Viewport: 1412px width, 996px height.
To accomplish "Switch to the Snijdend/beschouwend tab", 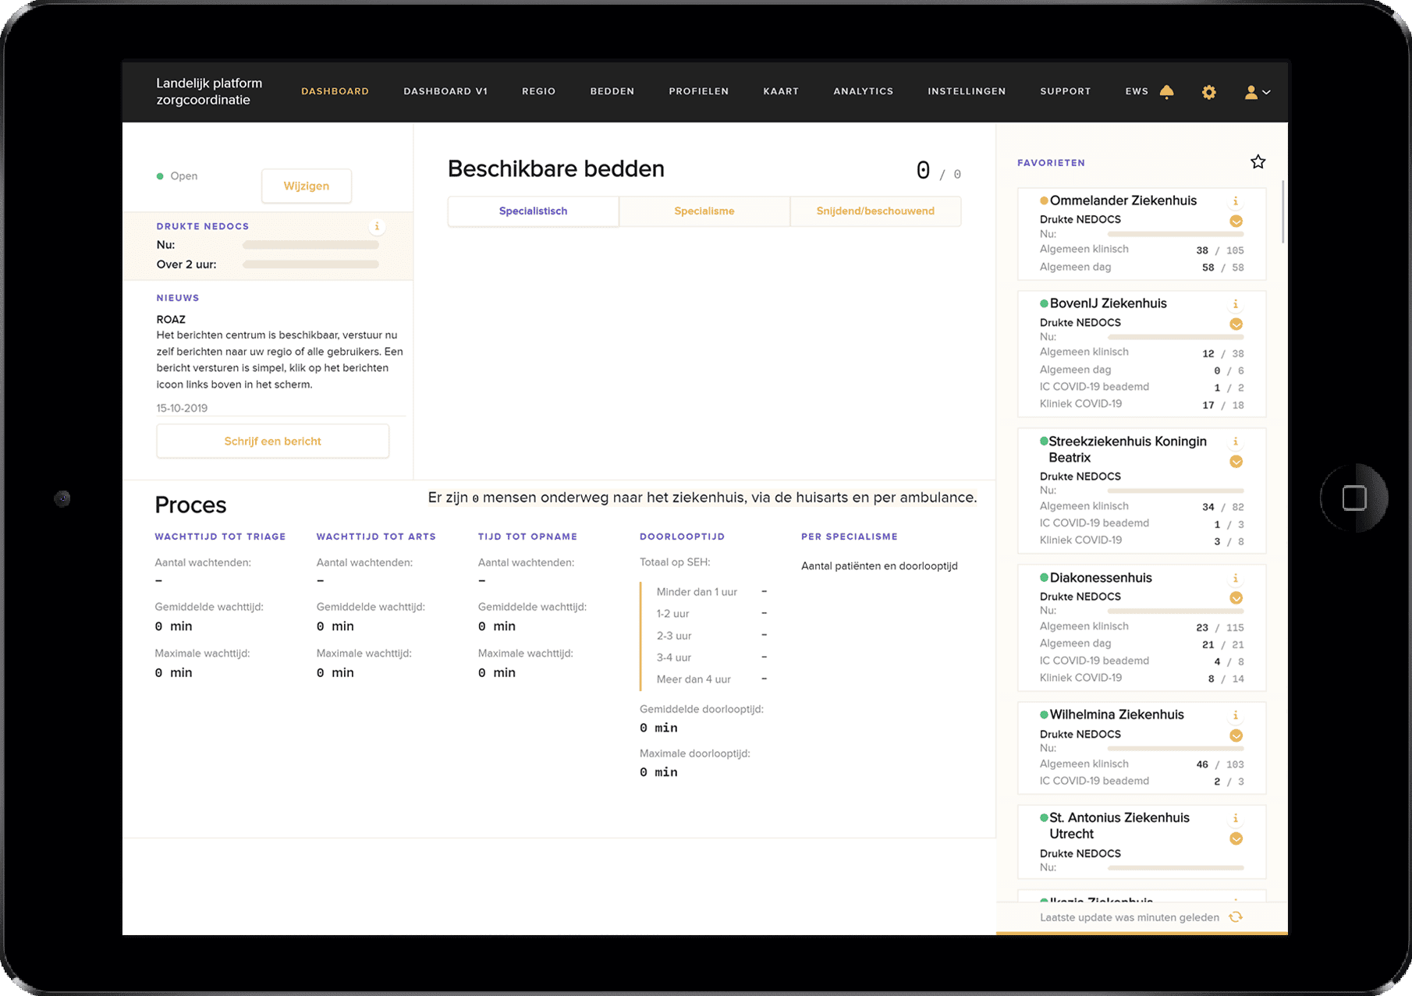I will point(875,211).
